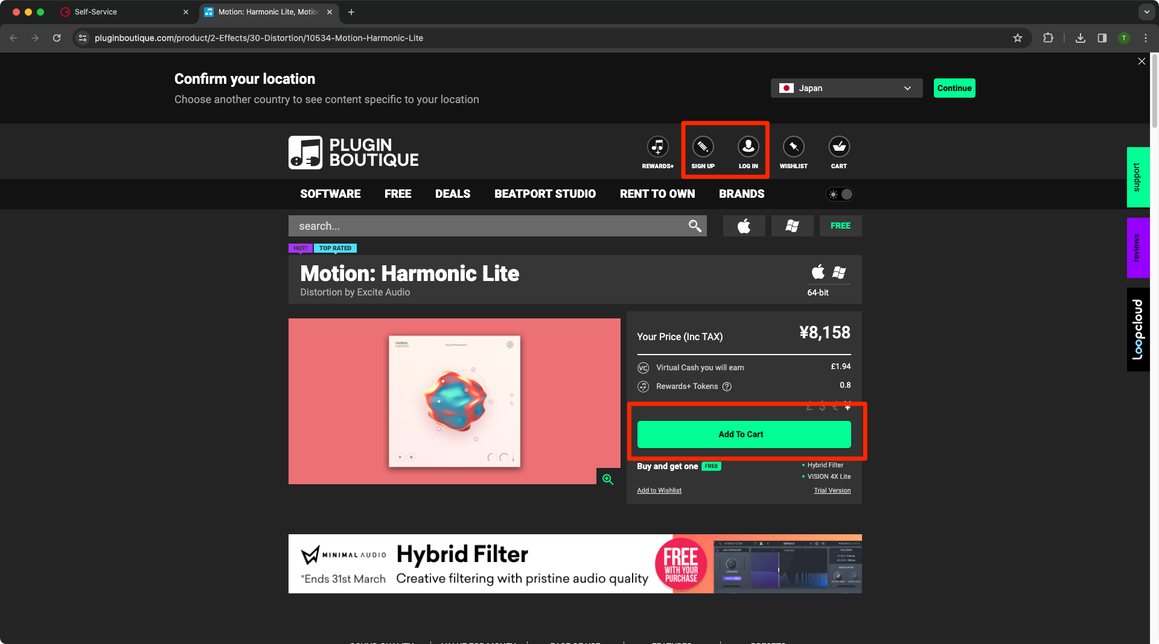Viewport: 1159px width, 644px height.
Task: Open the Hybrid Filter free item link
Action: [x=825, y=465]
